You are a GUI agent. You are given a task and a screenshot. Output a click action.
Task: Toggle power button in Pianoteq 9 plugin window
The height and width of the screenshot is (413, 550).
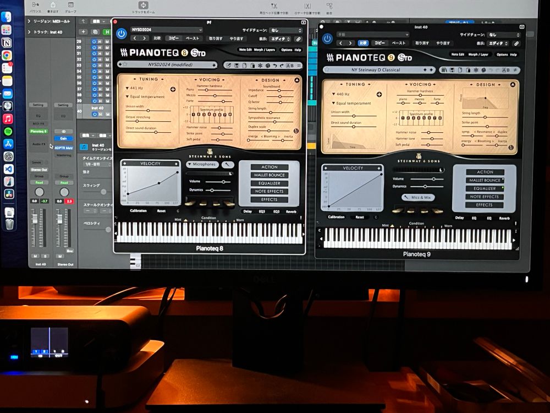point(327,39)
